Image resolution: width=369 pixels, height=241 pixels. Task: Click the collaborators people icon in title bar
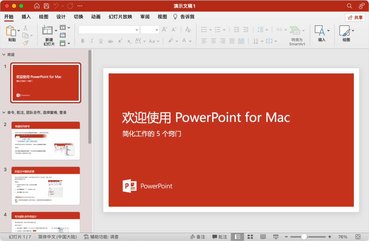(x=361, y=6)
